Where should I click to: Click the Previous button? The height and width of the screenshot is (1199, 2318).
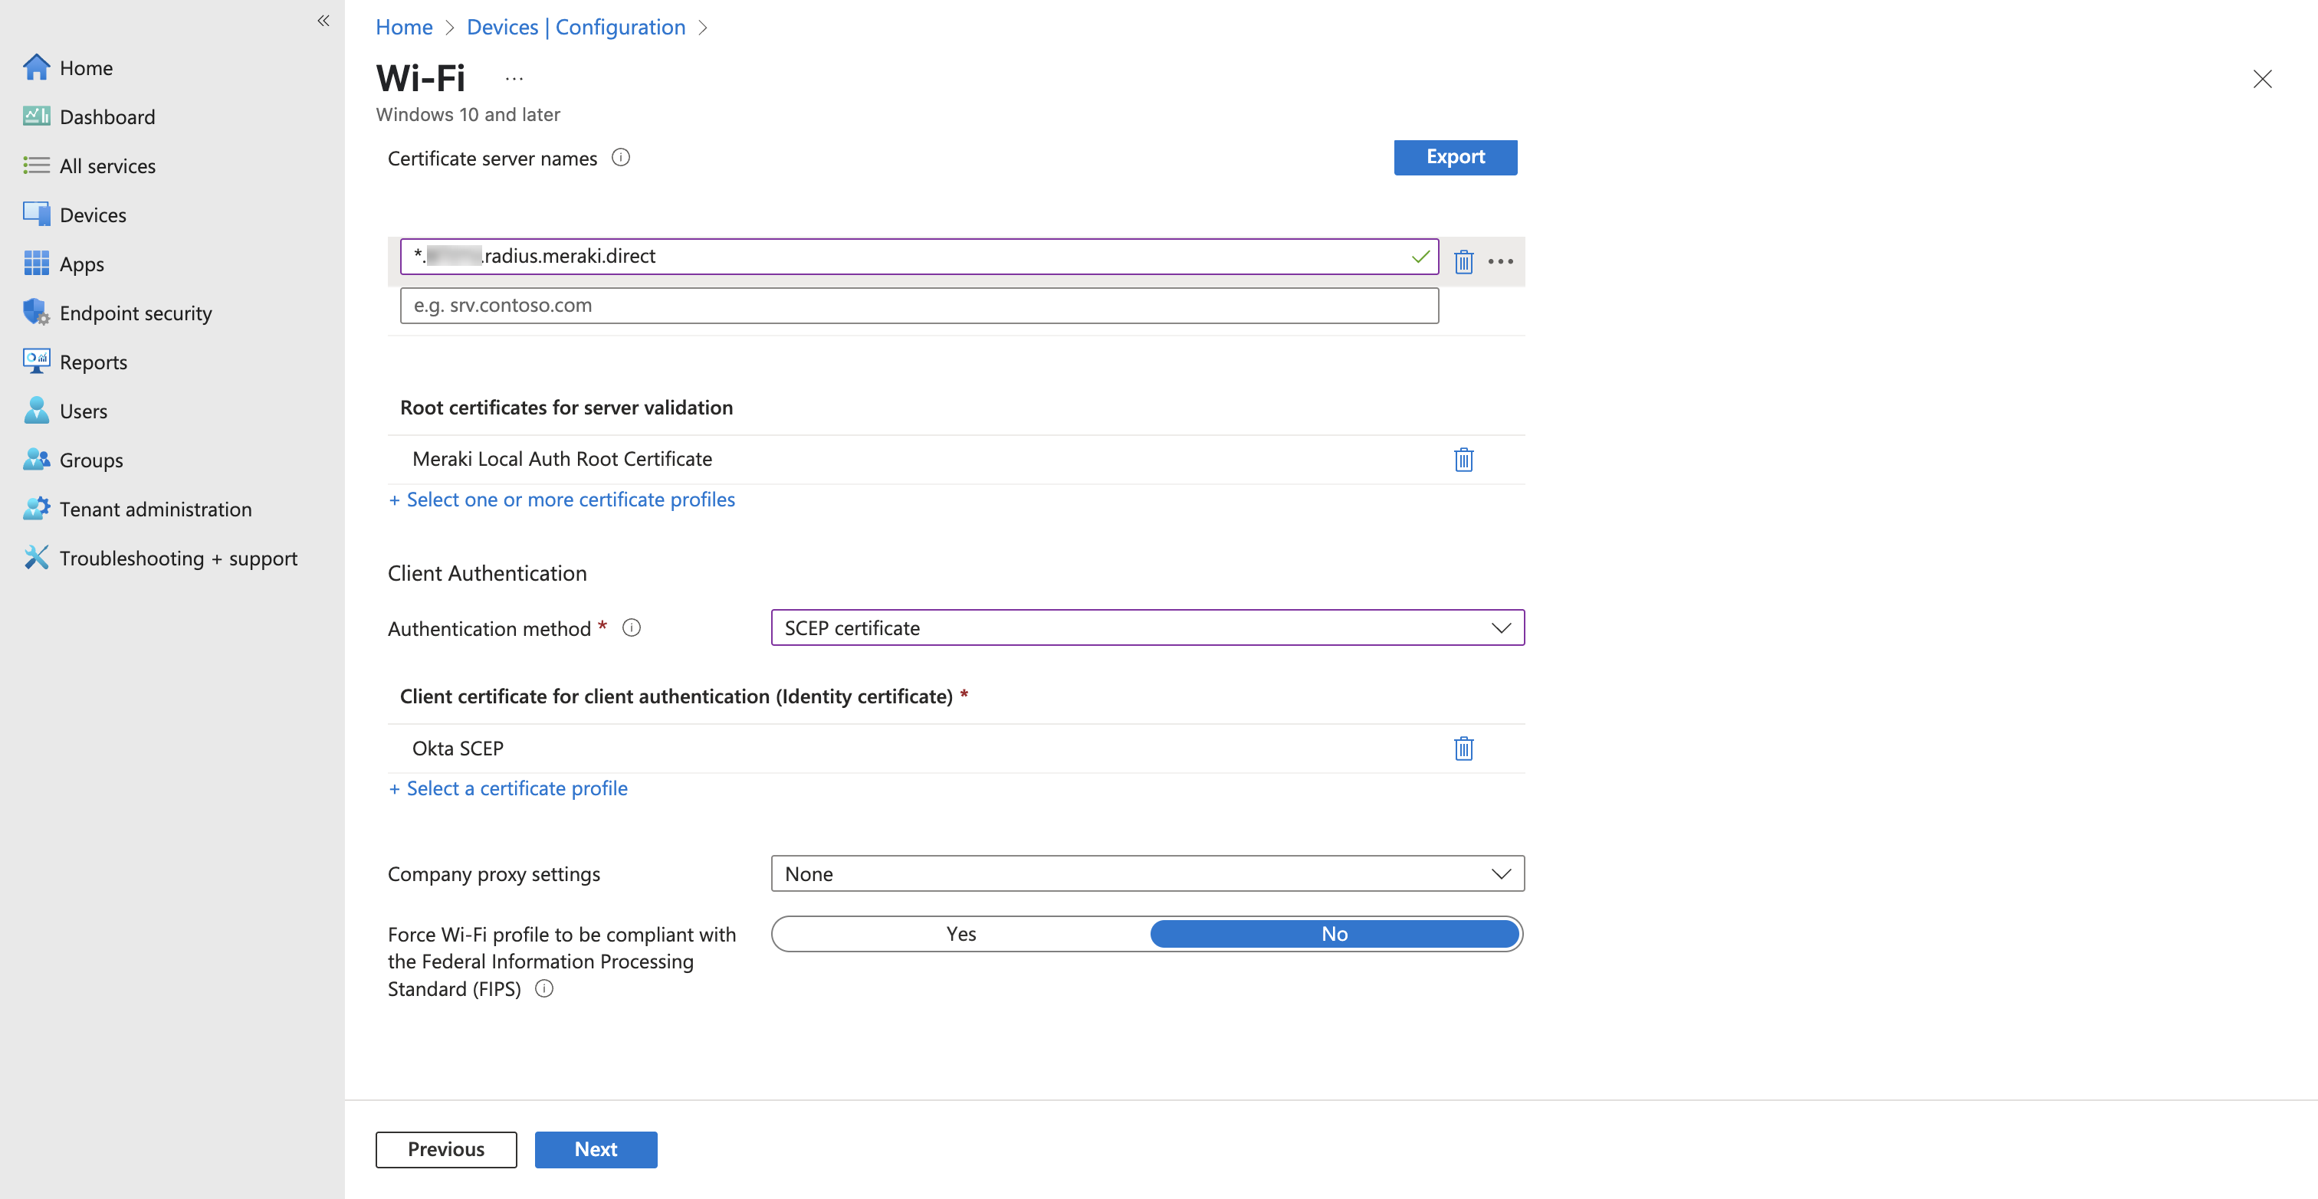coord(445,1149)
